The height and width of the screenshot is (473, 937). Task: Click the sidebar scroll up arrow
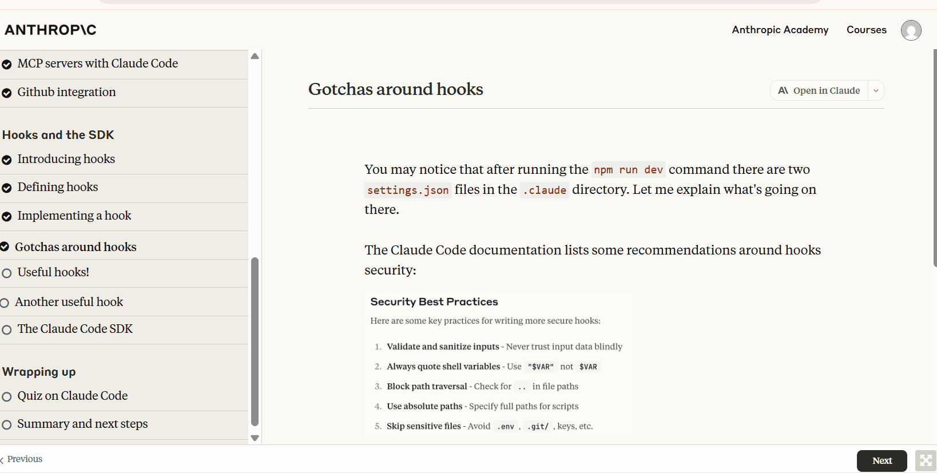pos(255,56)
